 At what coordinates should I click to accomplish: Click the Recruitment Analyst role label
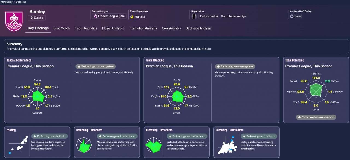pyautogui.click(x=234, y=16)
